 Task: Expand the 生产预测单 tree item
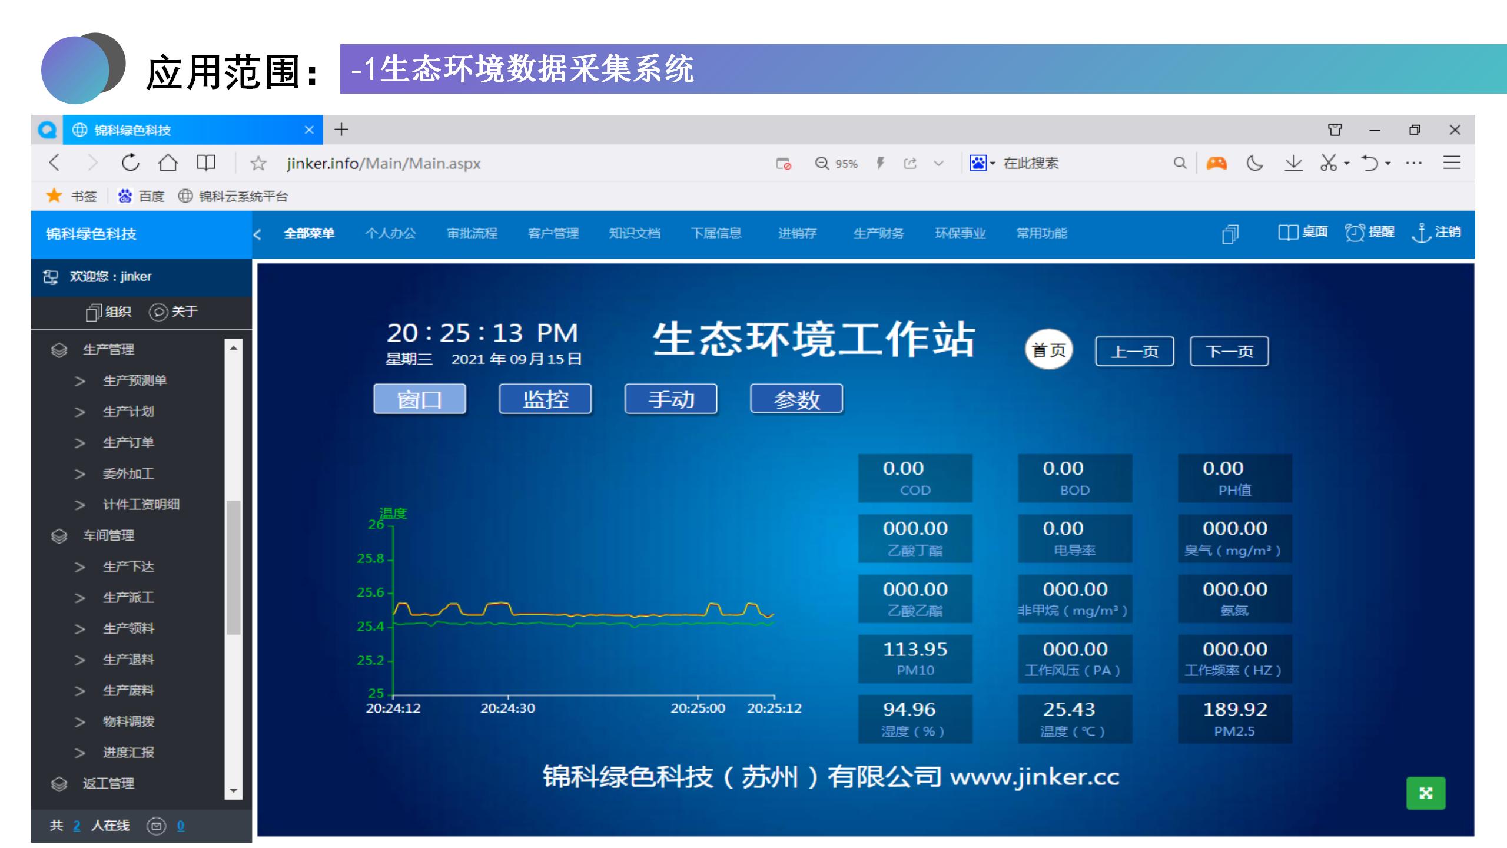[134, 380]
